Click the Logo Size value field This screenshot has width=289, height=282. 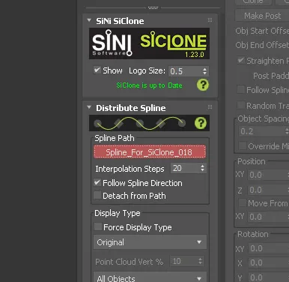pyautogui.click(x=185, y=71)
